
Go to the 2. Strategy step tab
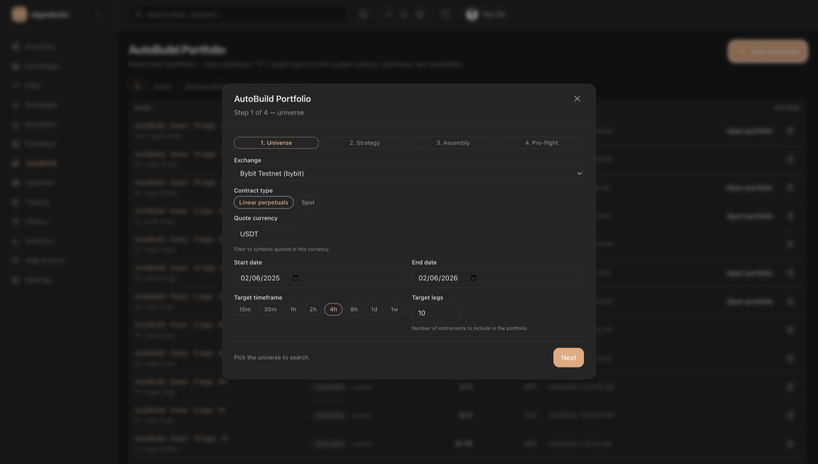pos(364,143)
